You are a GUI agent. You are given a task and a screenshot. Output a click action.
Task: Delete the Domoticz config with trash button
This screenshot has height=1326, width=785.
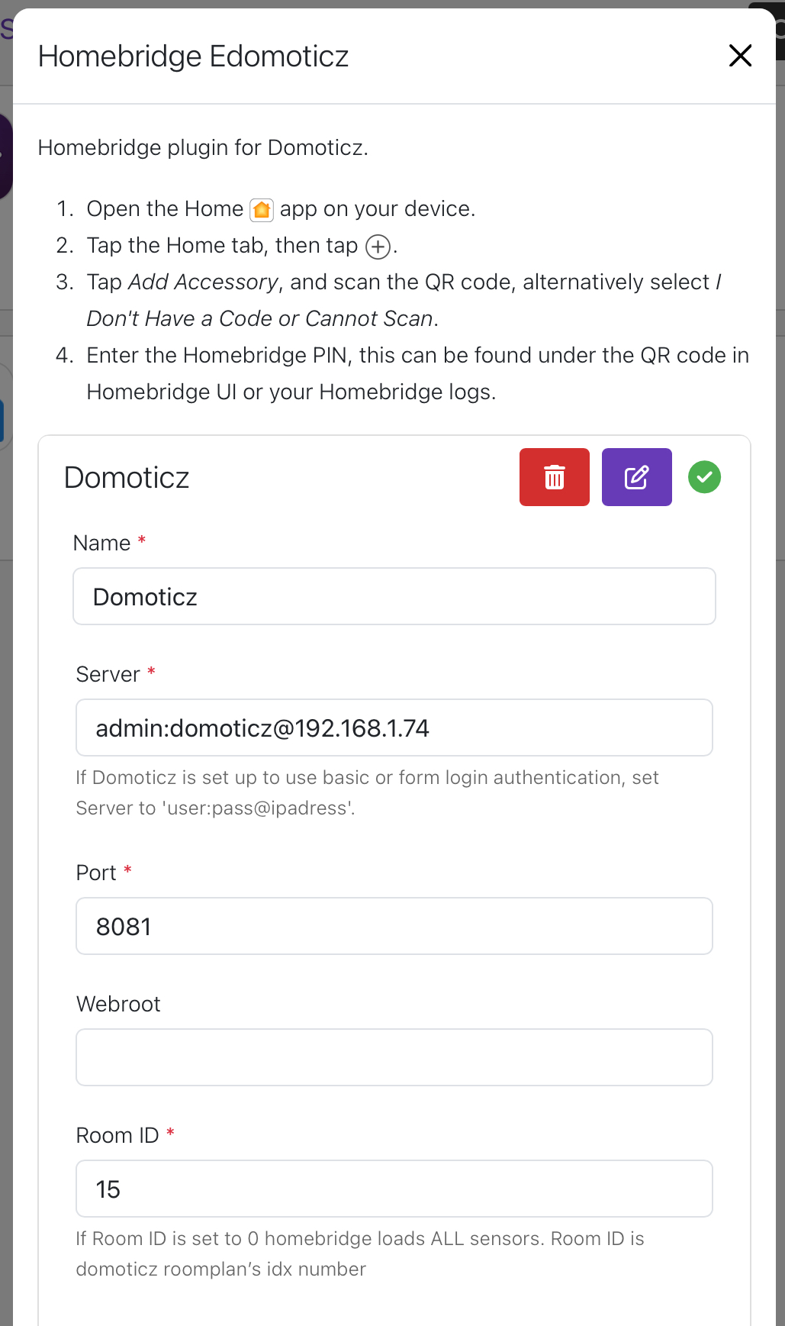[x=554, y=477]
